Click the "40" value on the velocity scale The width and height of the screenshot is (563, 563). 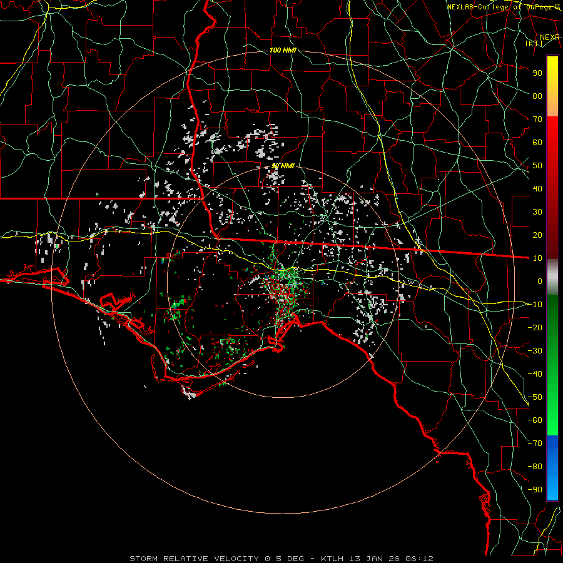click(537, 188)
